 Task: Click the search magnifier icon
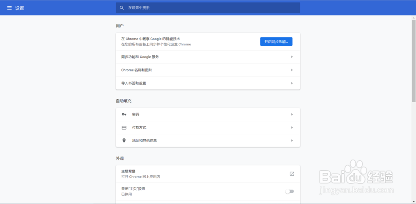[122, 8]
